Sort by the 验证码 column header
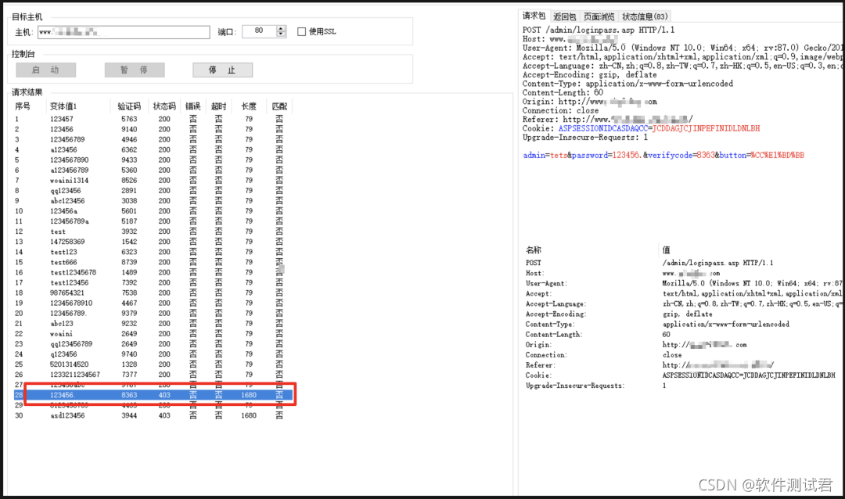This screenshot has height=499, width=845. [129, 106]
